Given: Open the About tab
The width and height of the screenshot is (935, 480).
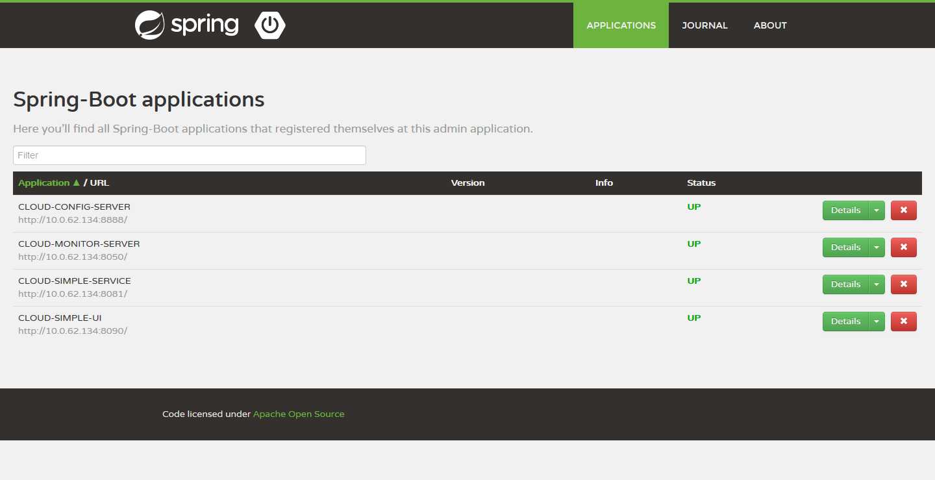Looking at the screenshot, I should 770,25.
